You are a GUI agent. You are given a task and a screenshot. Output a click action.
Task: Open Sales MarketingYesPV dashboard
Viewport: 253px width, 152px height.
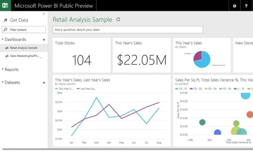pos(24,56)
